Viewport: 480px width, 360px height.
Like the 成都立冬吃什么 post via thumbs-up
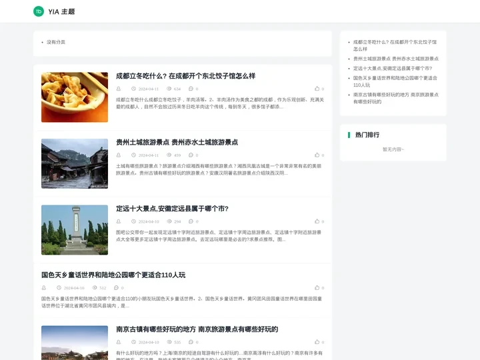317,89
